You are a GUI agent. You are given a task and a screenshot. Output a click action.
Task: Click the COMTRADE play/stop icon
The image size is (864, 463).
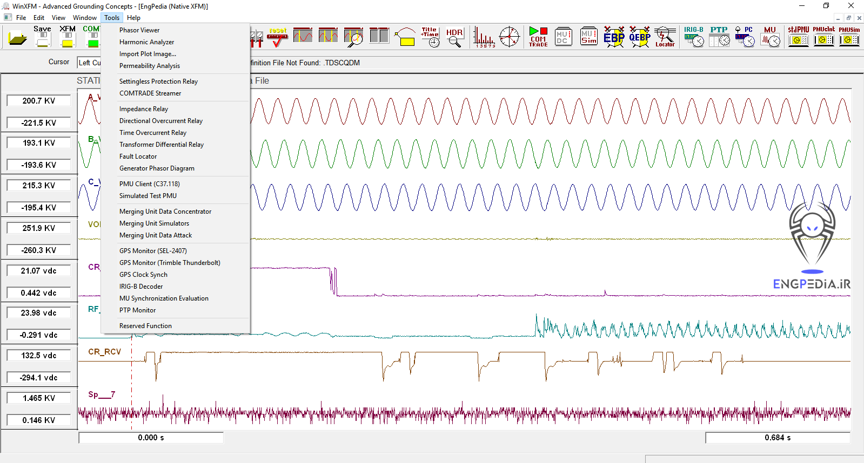(x=538, y=37)
